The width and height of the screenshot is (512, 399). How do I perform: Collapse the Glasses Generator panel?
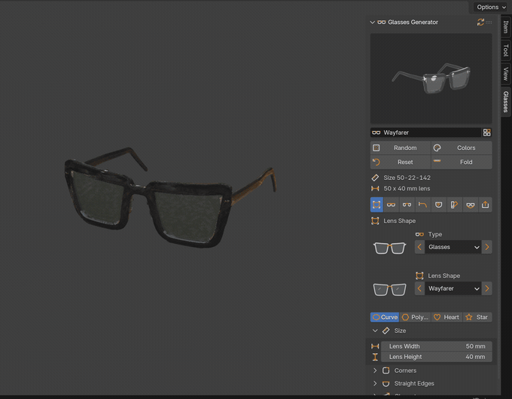tap(372, 22)
